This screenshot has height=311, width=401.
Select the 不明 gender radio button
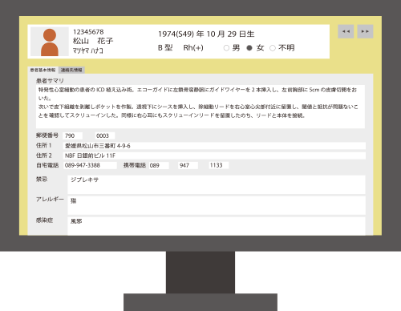coord(273,48)
